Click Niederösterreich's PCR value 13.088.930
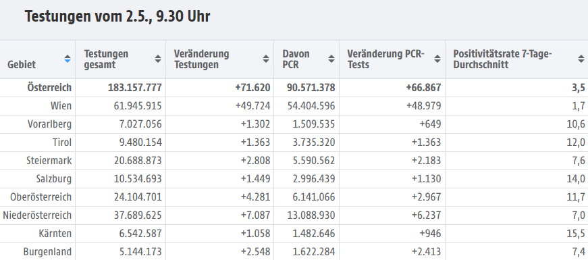This screenshot has width=588, height=260. [311, 215]
